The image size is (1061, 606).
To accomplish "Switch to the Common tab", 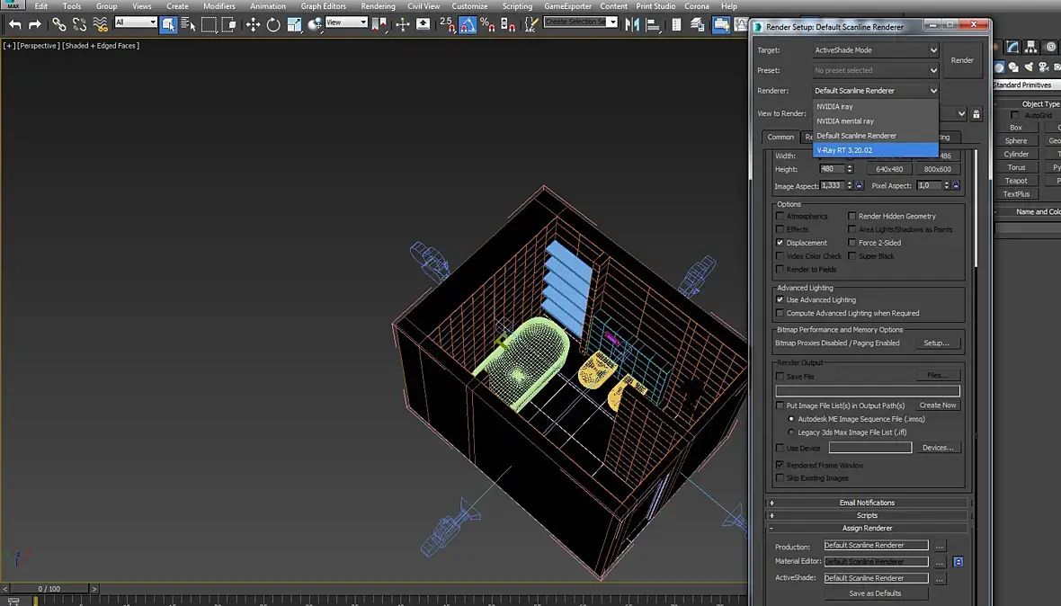I will (x=780, y=137).
